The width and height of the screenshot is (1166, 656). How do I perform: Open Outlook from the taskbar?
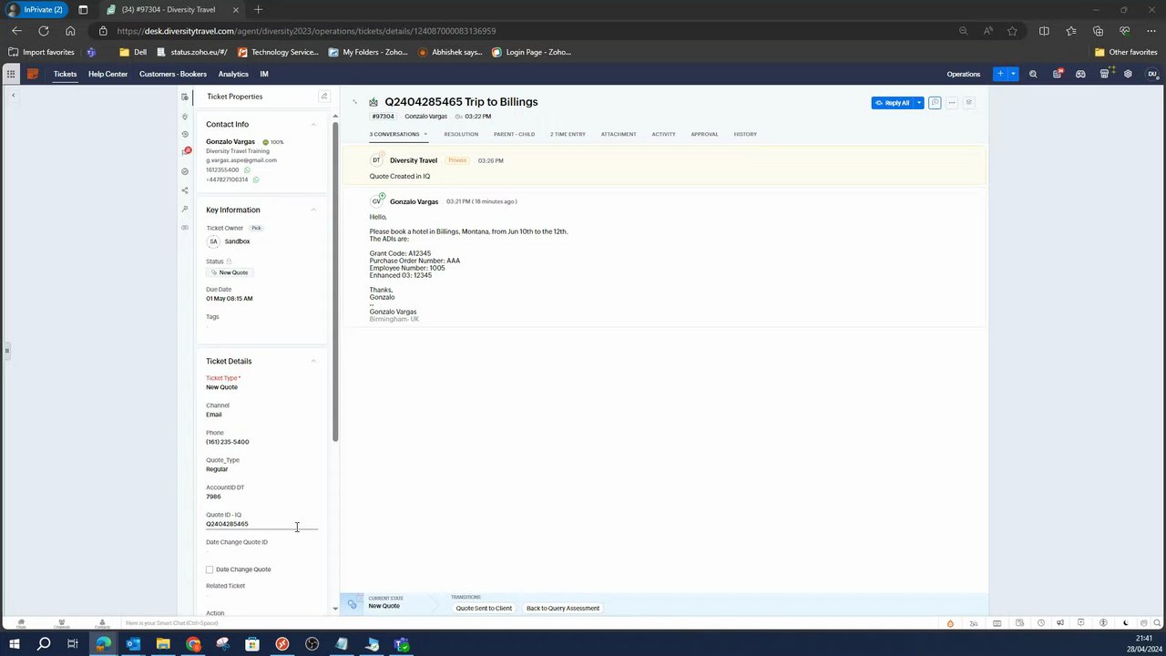(133, 644)
